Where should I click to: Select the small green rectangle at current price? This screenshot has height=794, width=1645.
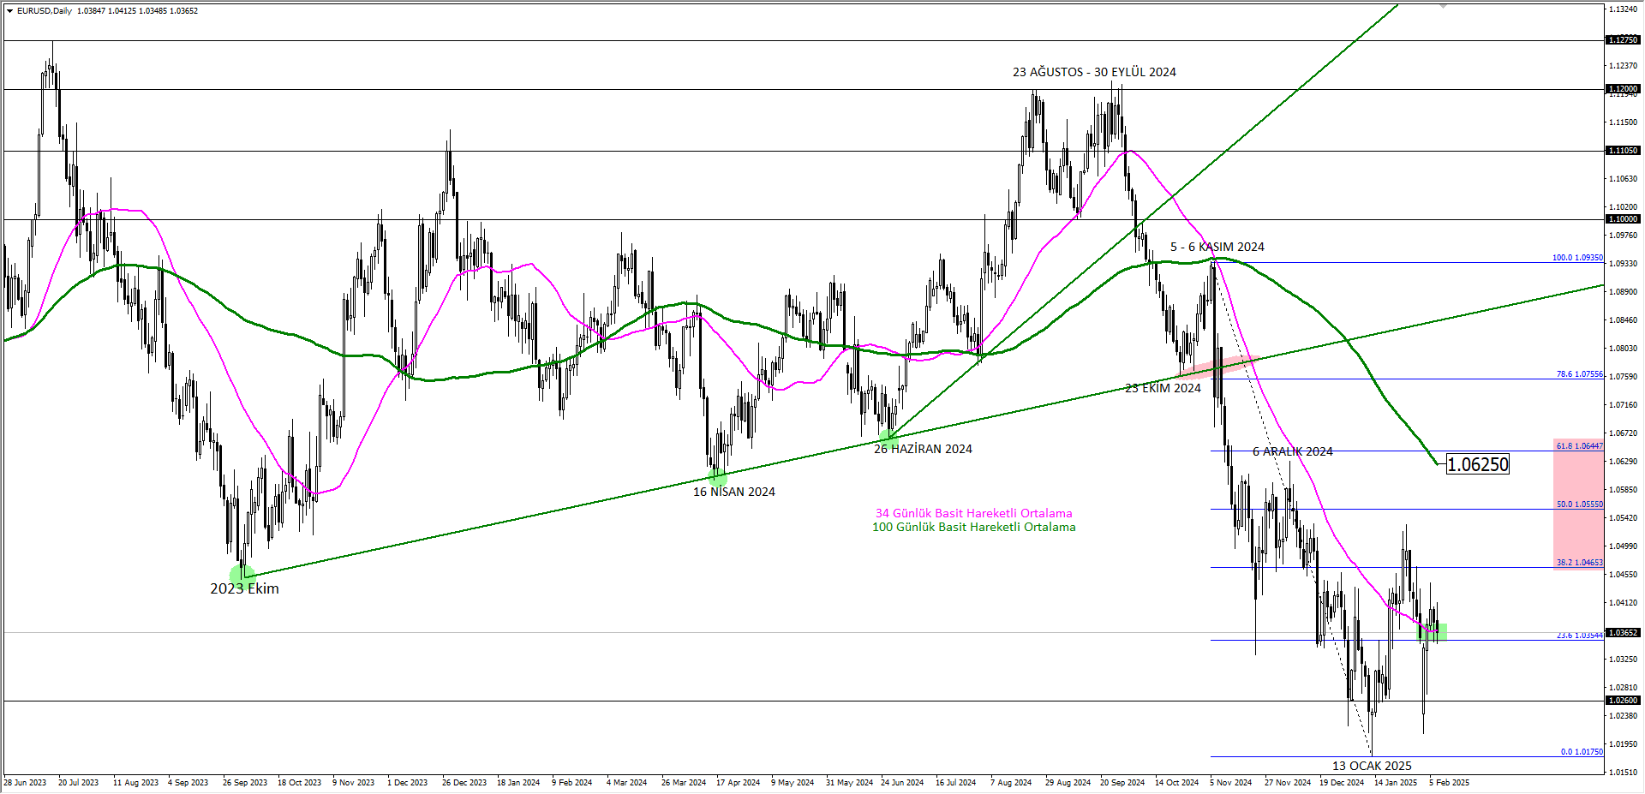(x=1433, y=633)
